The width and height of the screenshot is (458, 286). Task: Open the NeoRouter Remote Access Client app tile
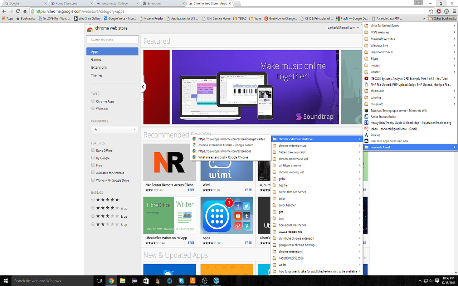click(x=170, y=162)
